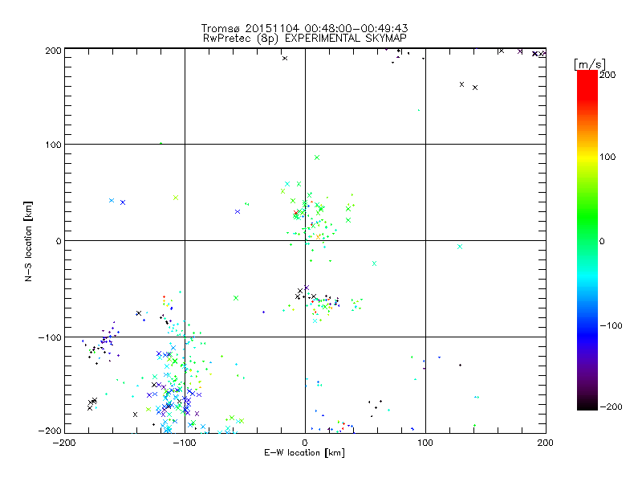Screen dimensions: 642x482
Task: Click the green X marker near north 85 km
Action: pos(317,157)
